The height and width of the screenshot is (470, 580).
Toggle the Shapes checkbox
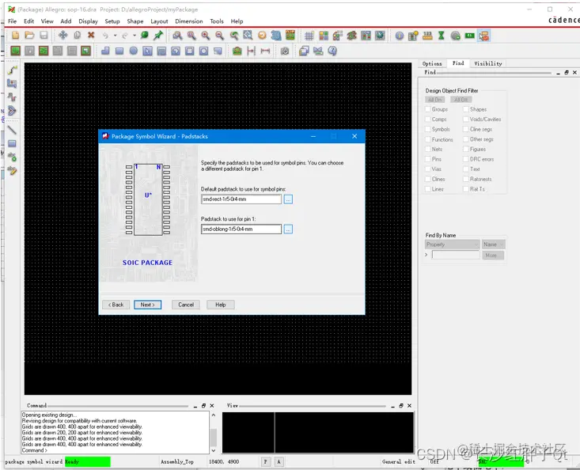click(x=466, y=109)
